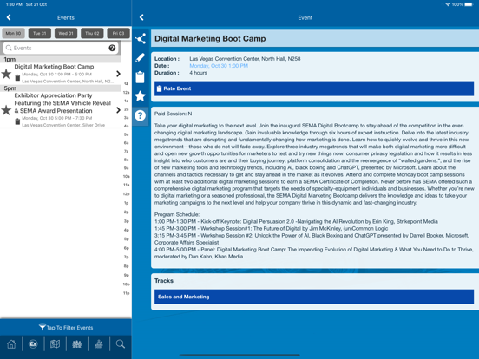This screenshot has width=479, height=359.
Task: Go back from the Events list
Action: click(9, 17)
